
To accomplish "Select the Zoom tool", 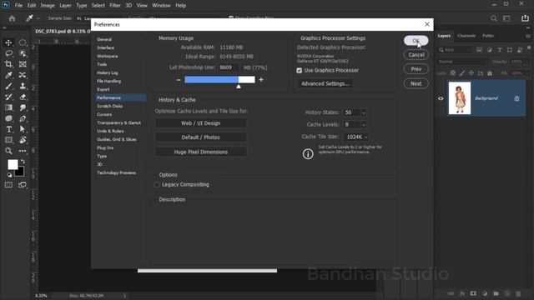I will coord(8,151).
